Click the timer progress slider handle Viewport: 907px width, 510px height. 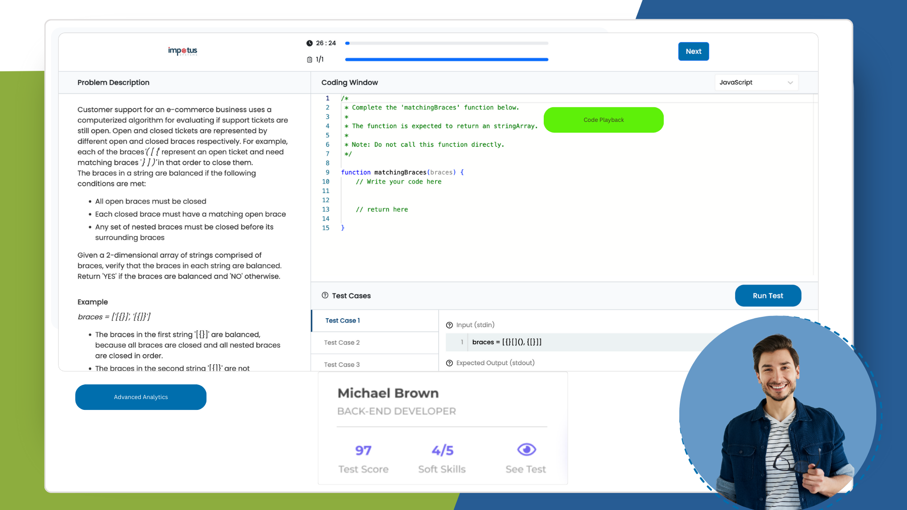(348, 43)
